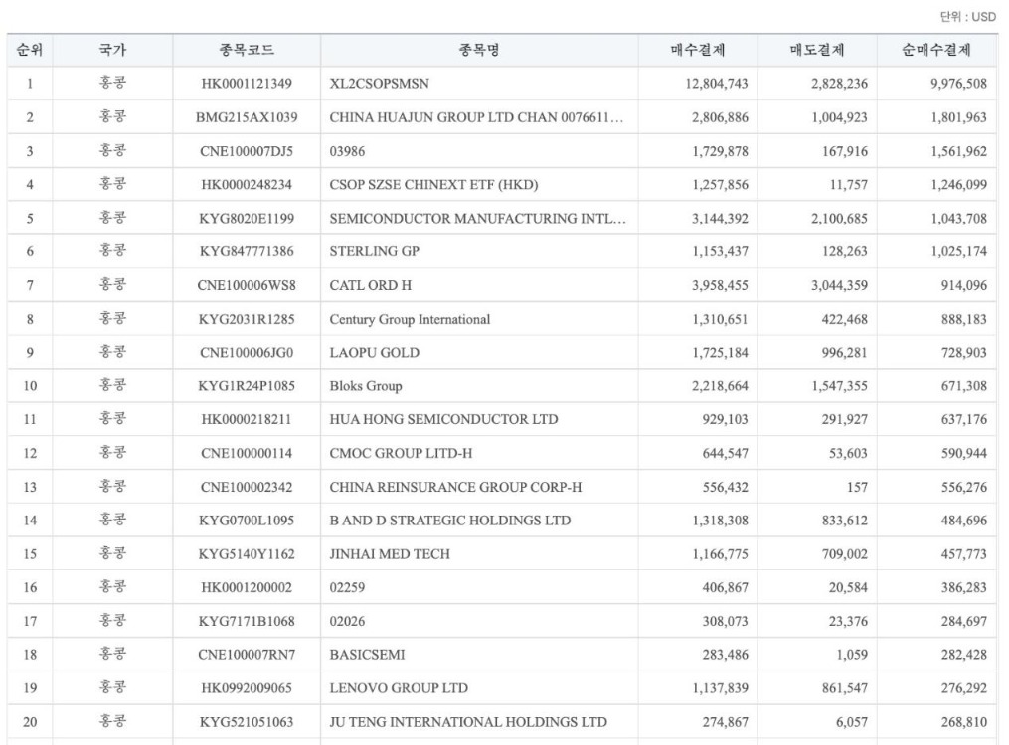Select buy settlement value 12,804,743
1009x745 pixels.
(716, 84)
